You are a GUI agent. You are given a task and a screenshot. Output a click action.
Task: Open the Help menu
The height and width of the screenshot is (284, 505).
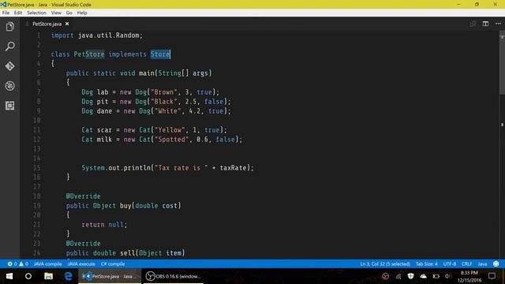click(x=82, y=13)
